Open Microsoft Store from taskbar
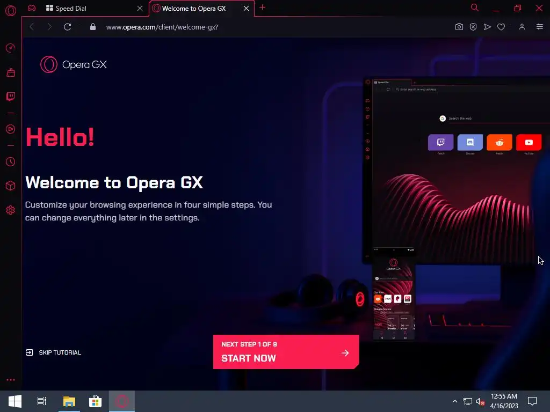Viewport: 550px width, 412px height. [95, 401]
